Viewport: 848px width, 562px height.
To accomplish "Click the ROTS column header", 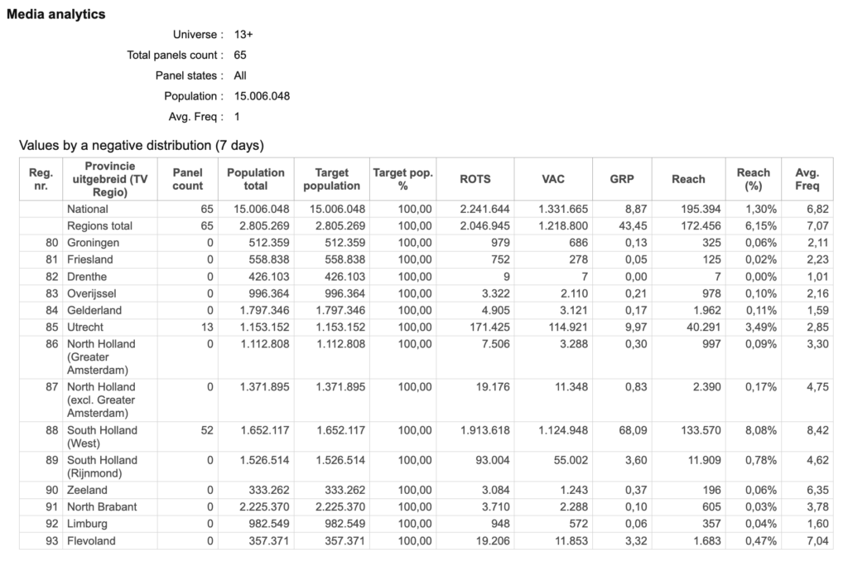I will coord(475,179).
